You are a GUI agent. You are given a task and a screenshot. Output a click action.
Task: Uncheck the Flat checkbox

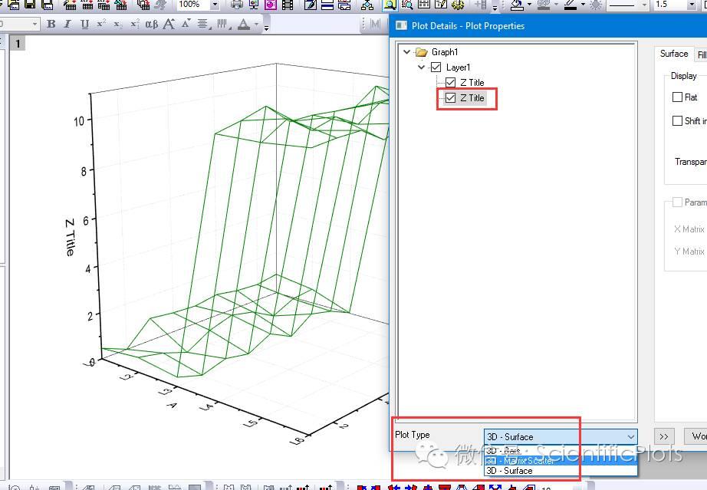point(679,97)
